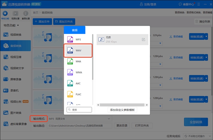The image size is (213, 140).
Task: Click 清空列表 button
Action: click(x=203, y=22)
